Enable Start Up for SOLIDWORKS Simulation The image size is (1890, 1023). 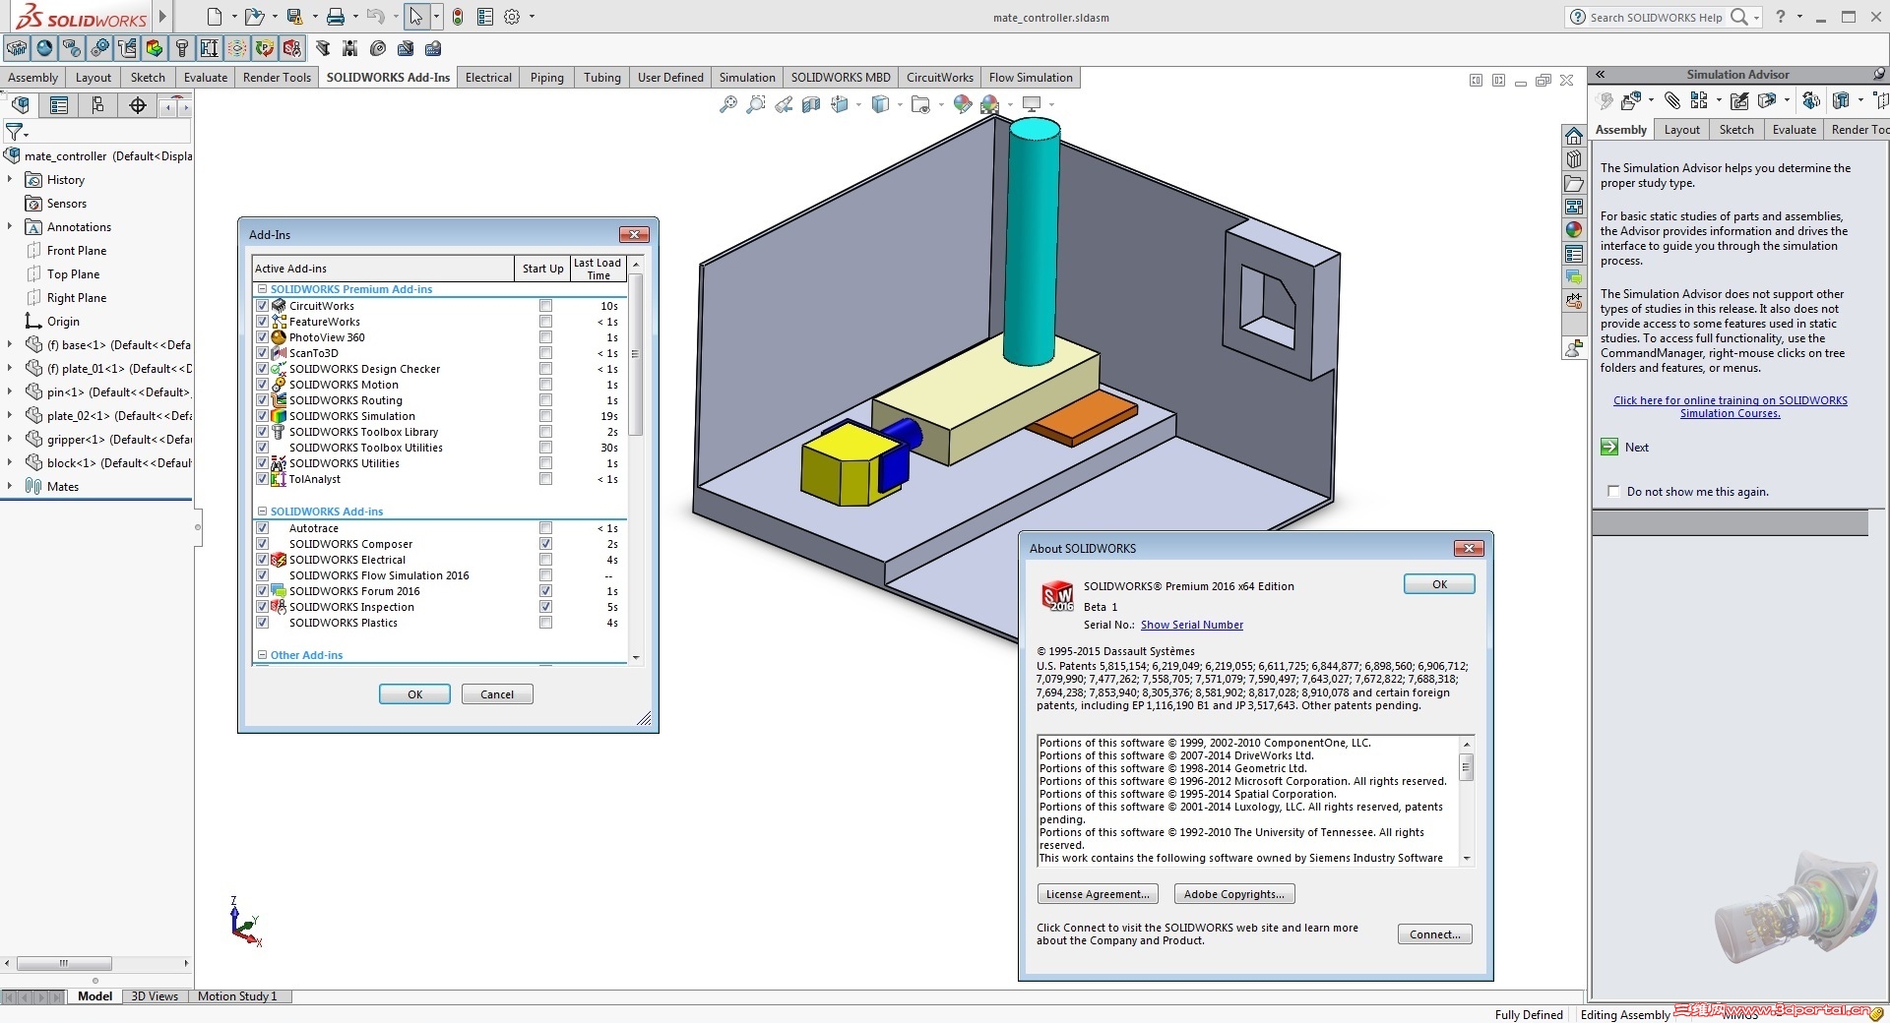pyautogui.click(x=545, y=416)
